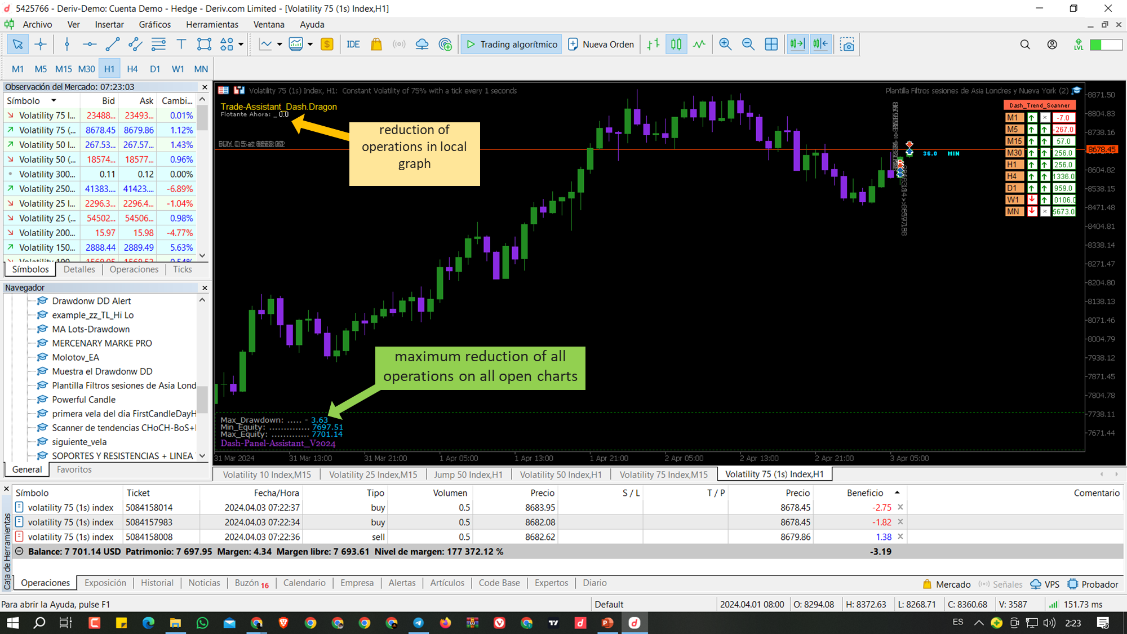Switch to Detalles tab in Market Watch

[79, 269]
